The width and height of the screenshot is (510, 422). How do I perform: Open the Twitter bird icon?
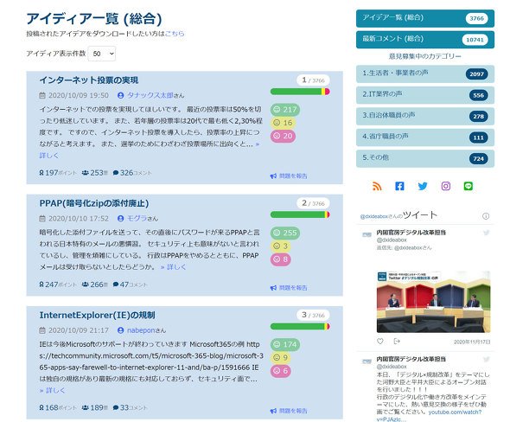[423, 186]
